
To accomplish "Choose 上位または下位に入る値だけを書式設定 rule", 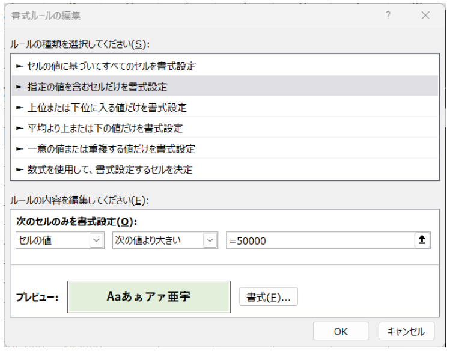I will (x=107, y=108).
